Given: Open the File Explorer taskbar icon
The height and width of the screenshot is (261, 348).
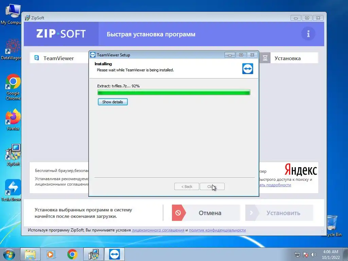Looking at the screenshot, I should click(x=30, y=254).
